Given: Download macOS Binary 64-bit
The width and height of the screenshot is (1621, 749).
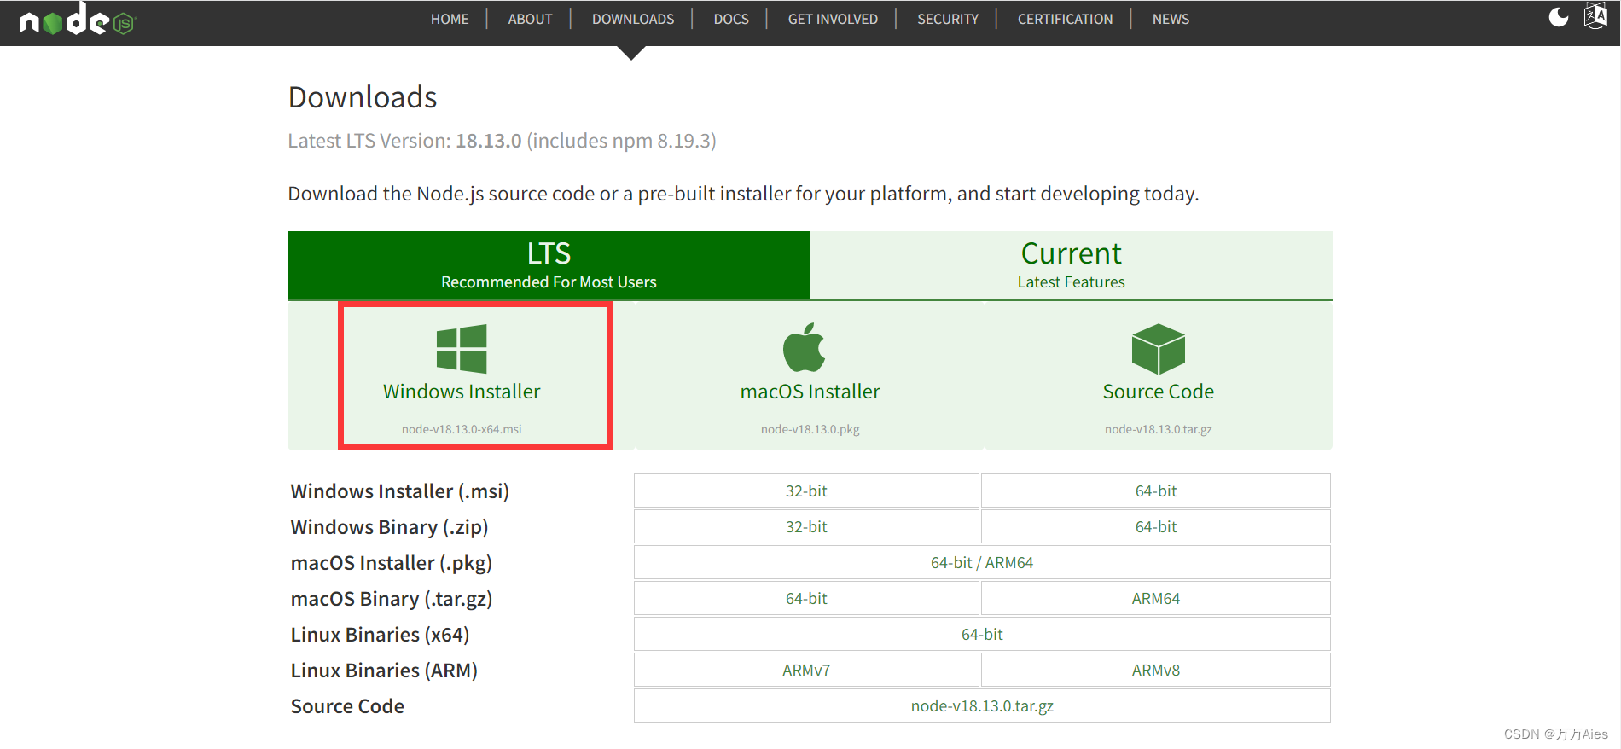Looking at the screenshot, I should tap(806, 598).
